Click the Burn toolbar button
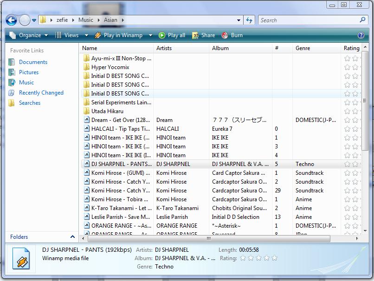This screenshot has width=374, height=281. 232,35
